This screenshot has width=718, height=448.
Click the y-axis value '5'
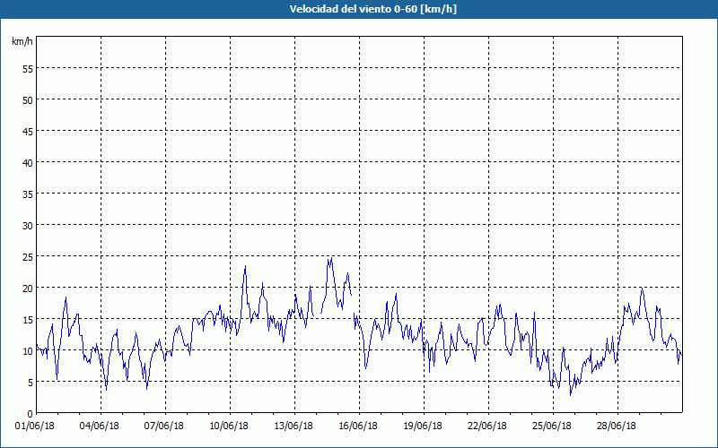click(x=31, y=383)
